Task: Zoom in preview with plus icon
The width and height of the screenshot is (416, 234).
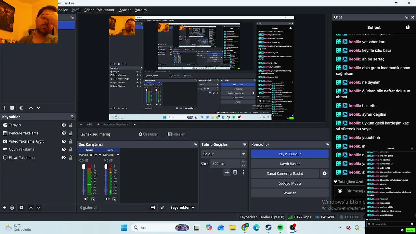Action: click(98, 124)
